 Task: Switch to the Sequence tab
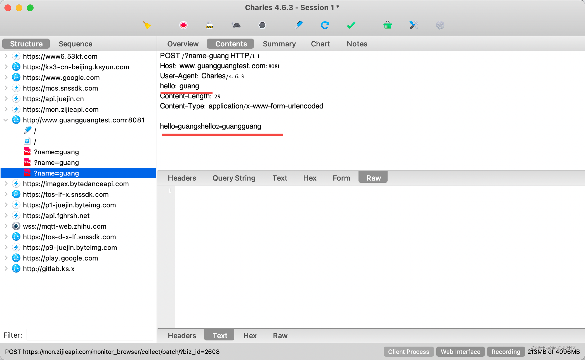(76, 44)
